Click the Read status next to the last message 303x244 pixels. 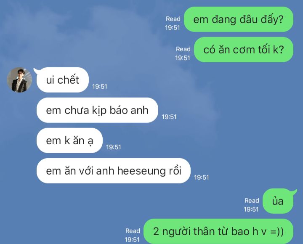(133, 231)
